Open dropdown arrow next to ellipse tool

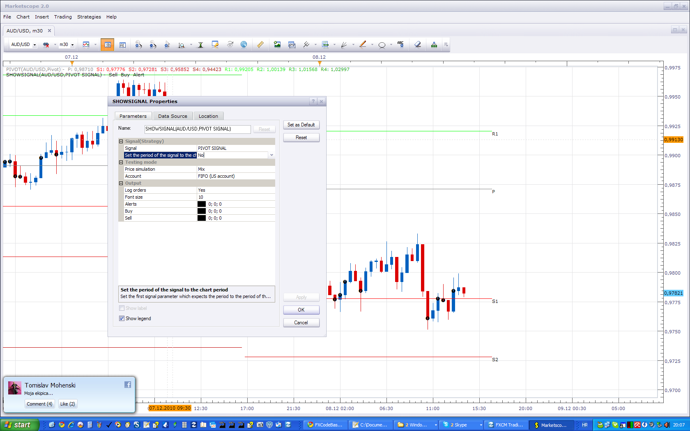[x=391, y=45]
